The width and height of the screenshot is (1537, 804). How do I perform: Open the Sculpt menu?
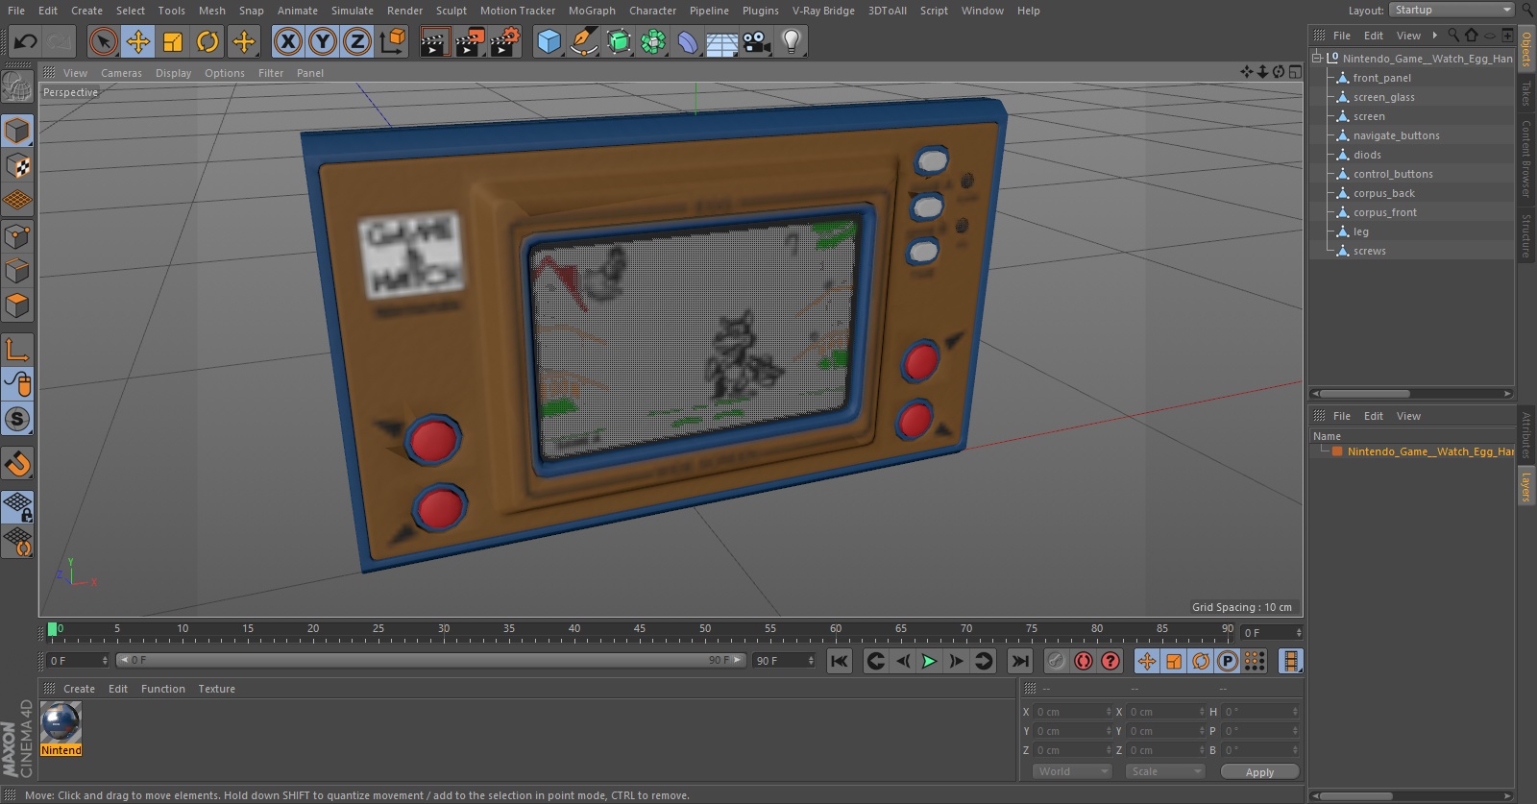coord(451,11)
